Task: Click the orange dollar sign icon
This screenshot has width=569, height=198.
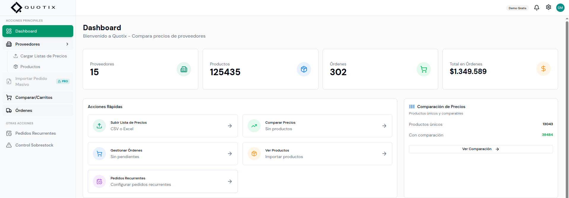Action: (543, 69)
